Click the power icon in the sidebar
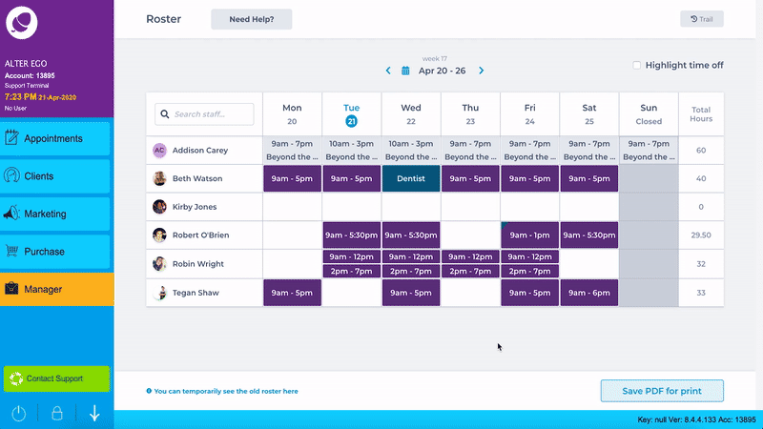 tap(18, 414)
